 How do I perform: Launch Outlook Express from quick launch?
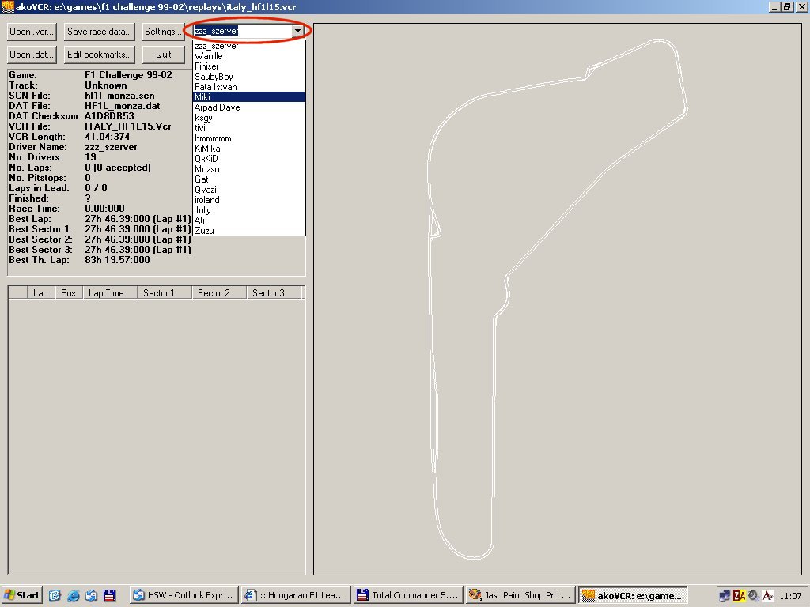tap(92, 595)
